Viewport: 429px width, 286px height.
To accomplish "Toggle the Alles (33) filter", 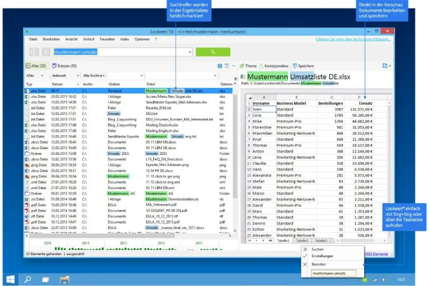I will coord(36,66).
